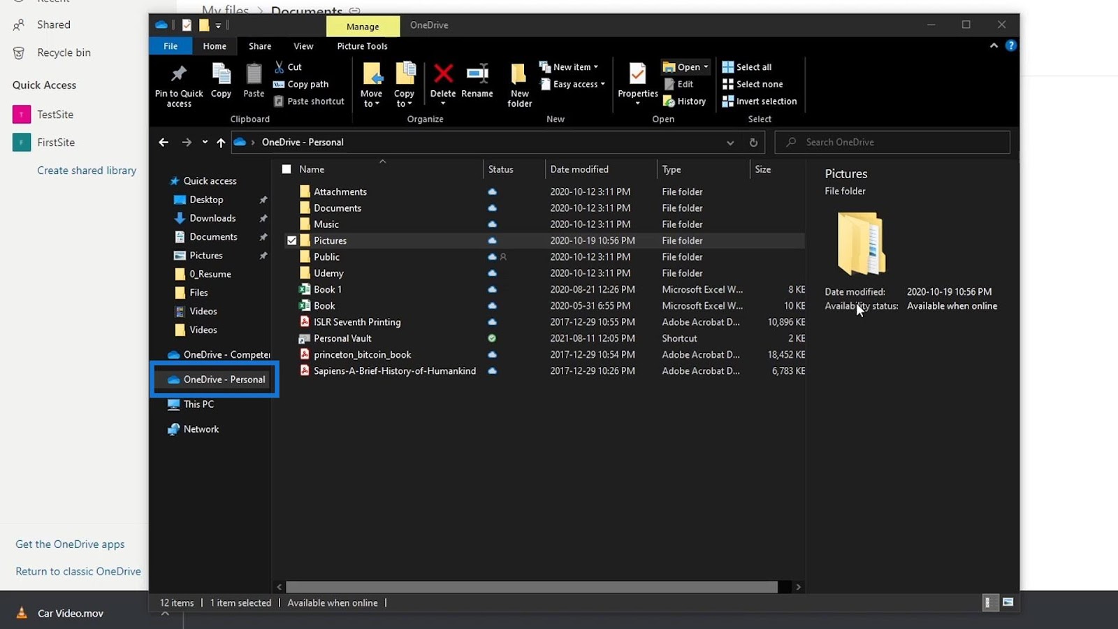Open the Customize Quick Access Toolbar dropdown in the title bar
The height and width of the screenshot is (629, 1118).
[218, 25]
